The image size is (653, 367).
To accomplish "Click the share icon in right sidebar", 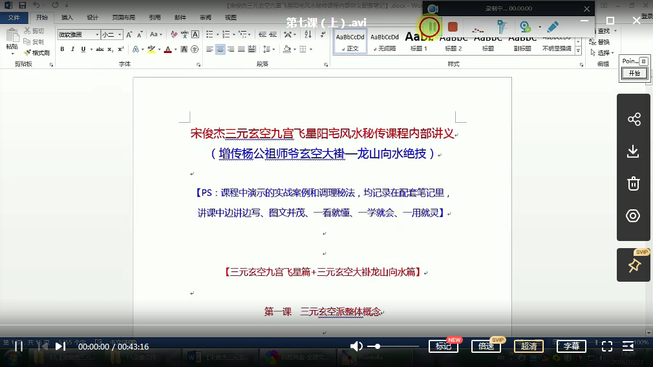I will point(634,120).
